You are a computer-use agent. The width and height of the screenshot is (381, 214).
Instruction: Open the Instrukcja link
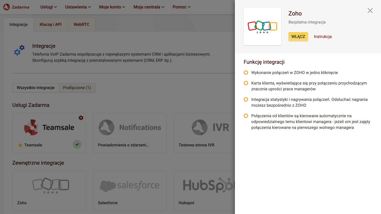pos(323,36)
